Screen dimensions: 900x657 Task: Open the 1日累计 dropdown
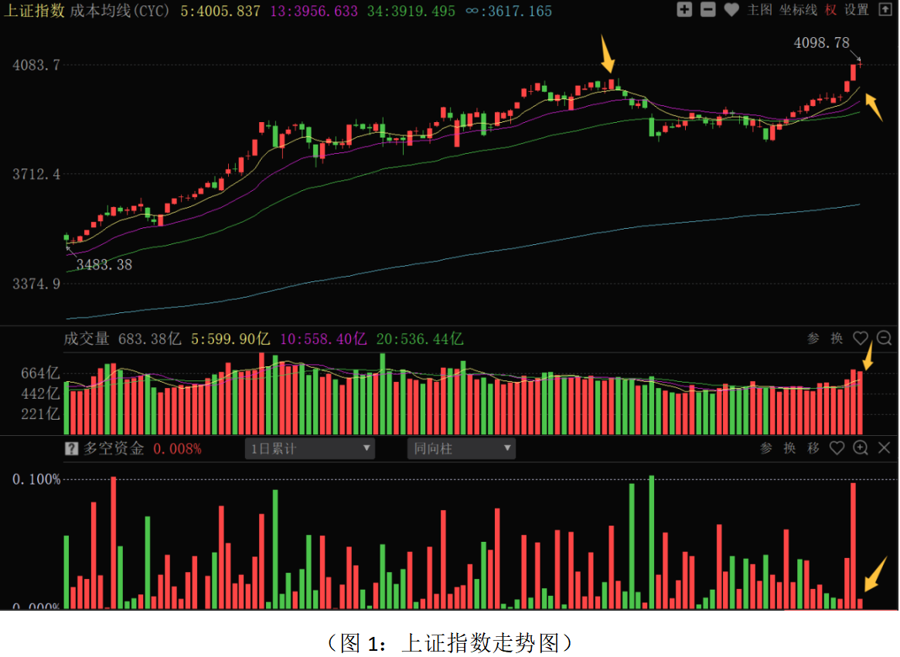pos(310,448)
